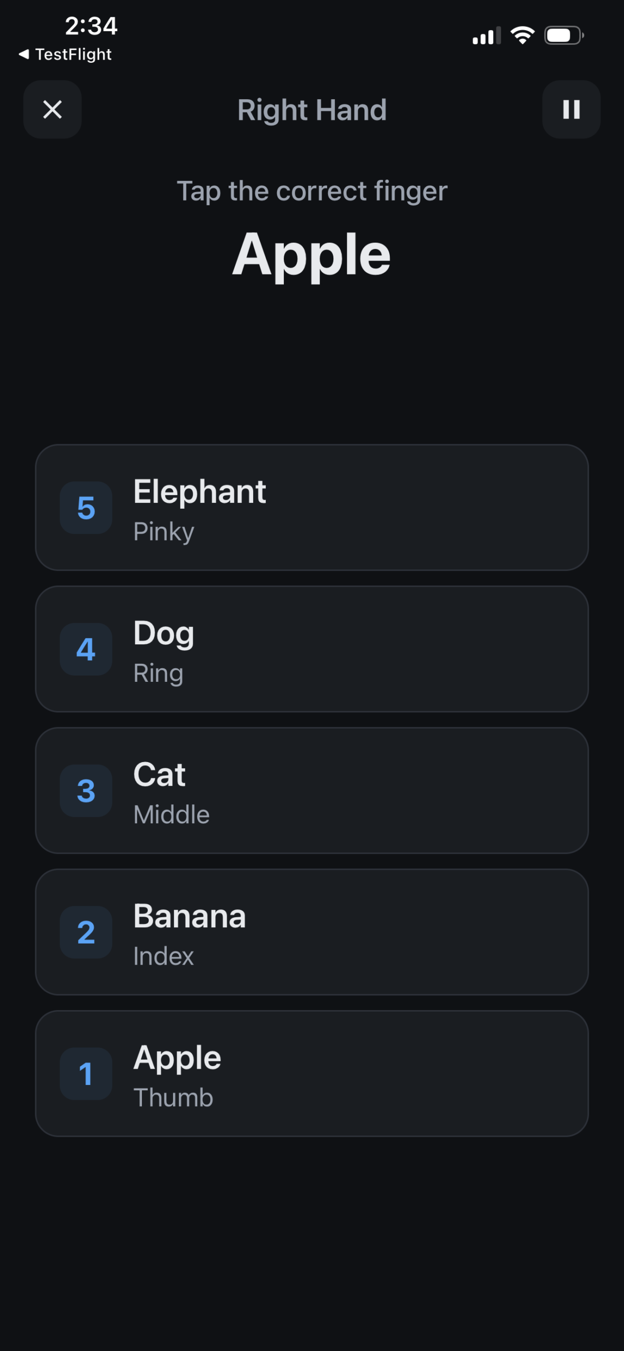Tap the 2:34 clock
Viewport: 624px width, 1351px height.
[91, 26]
